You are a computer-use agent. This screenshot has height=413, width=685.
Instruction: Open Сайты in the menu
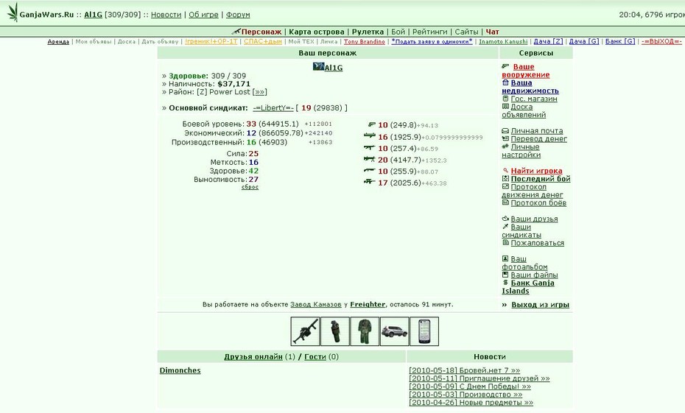click(466, 32)
